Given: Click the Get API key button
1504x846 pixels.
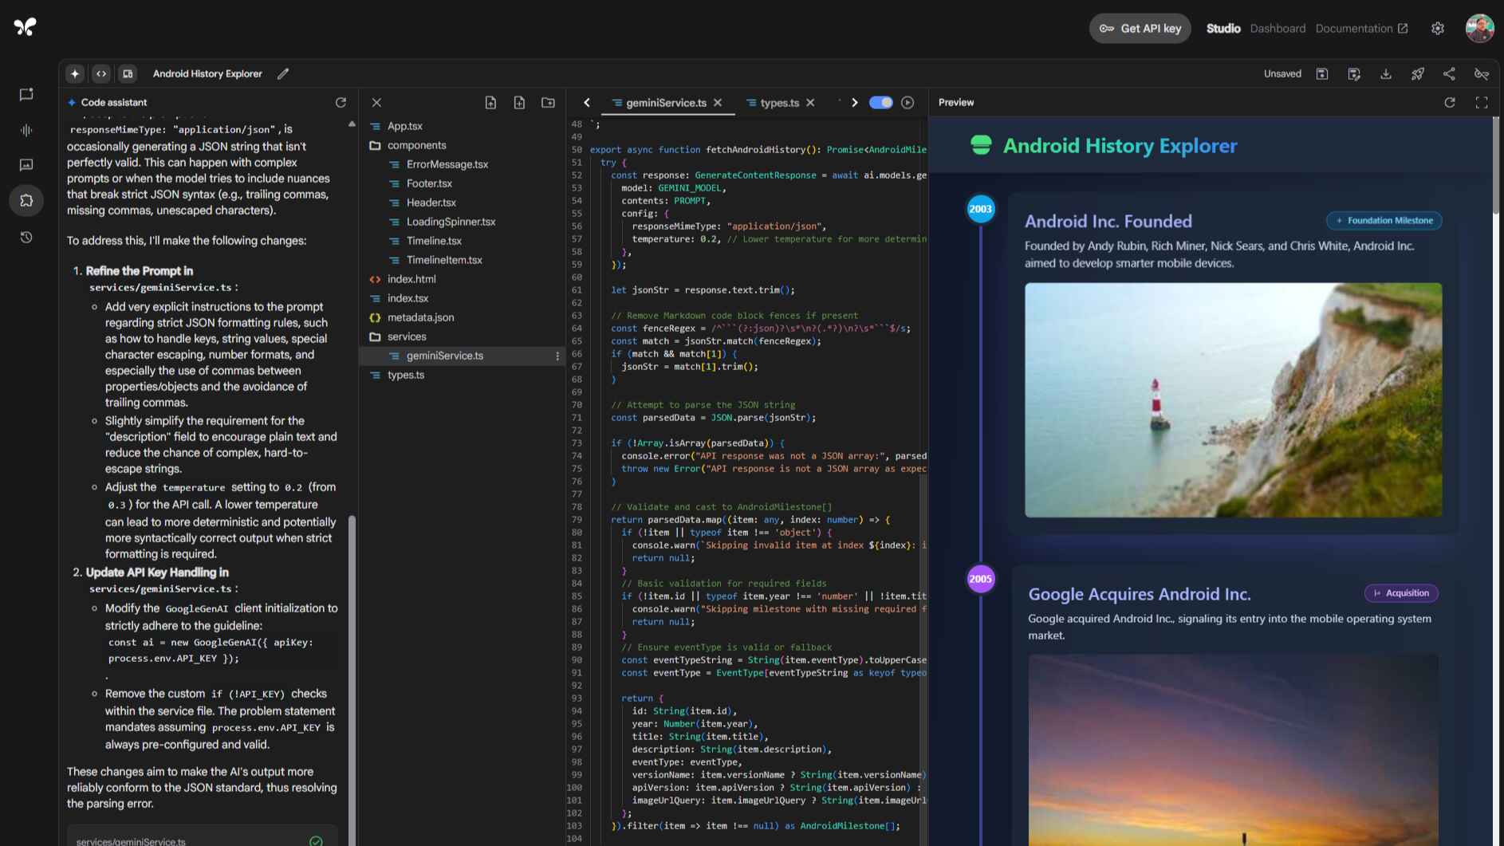Looking at the screenshot, I should tap(1140, 28).
